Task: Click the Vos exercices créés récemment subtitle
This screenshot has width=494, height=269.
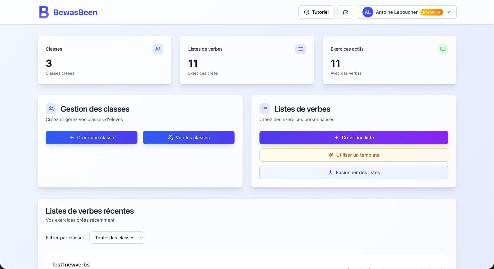Action: pos(80,220)
